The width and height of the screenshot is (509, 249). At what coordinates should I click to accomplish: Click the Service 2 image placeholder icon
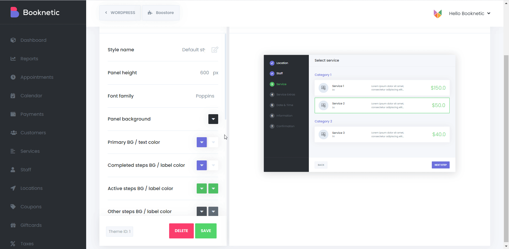(x=323, y=105)
